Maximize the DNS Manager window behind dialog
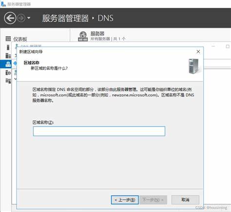This screenshot has width=231, height=212. click(x=228, y=46)
